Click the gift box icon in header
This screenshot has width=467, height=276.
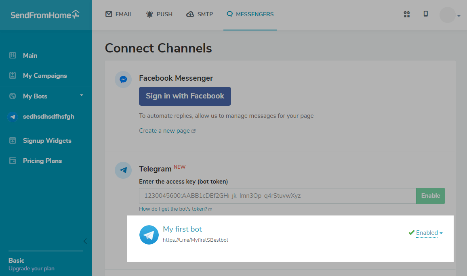coord(407,14)
